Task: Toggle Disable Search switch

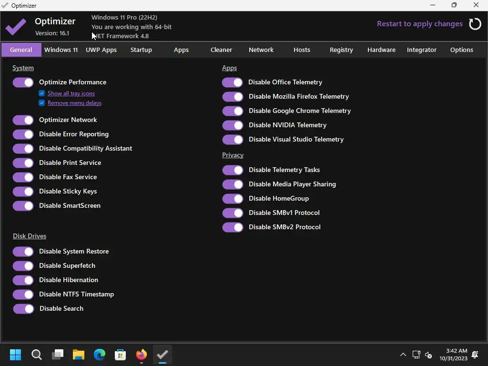Action: click(23, 309)
